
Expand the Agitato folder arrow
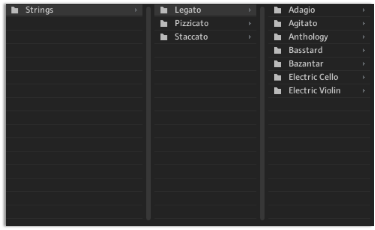point(364,23)
